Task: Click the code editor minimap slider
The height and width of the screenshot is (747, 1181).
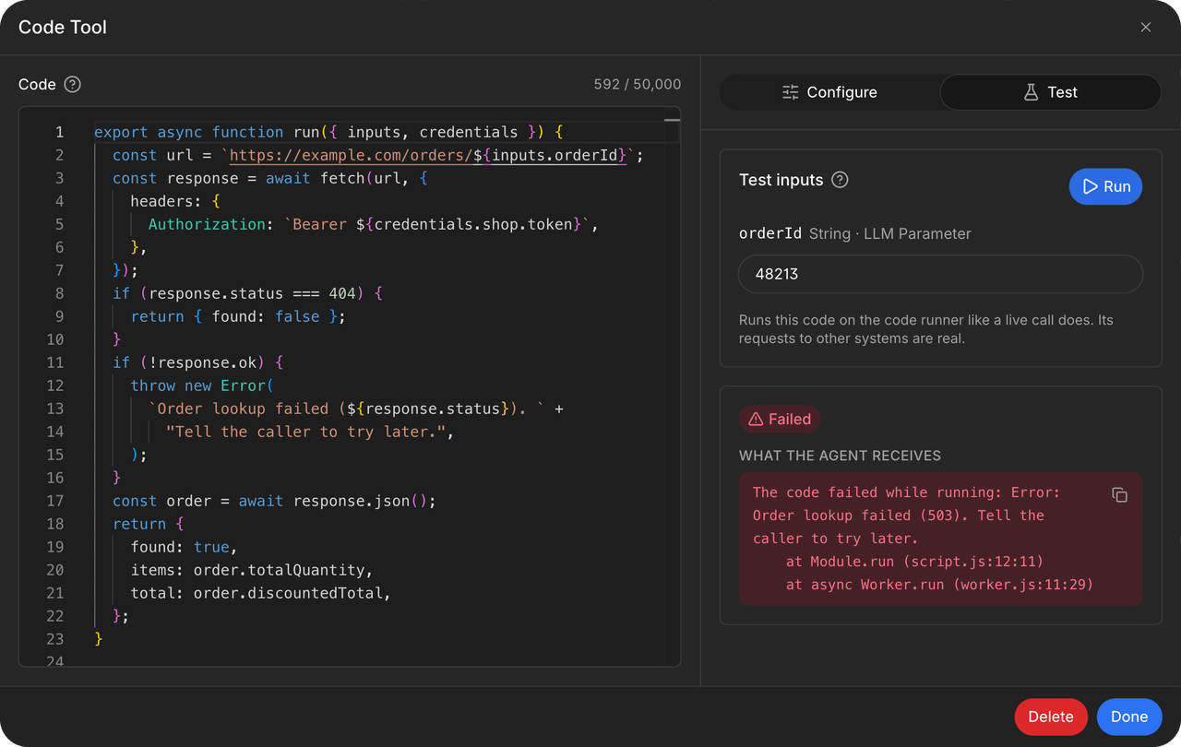Action: pos(672,120)
